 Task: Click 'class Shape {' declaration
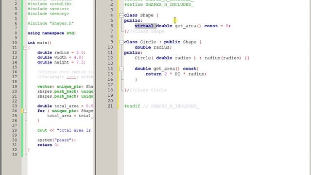tap(141, 15)
